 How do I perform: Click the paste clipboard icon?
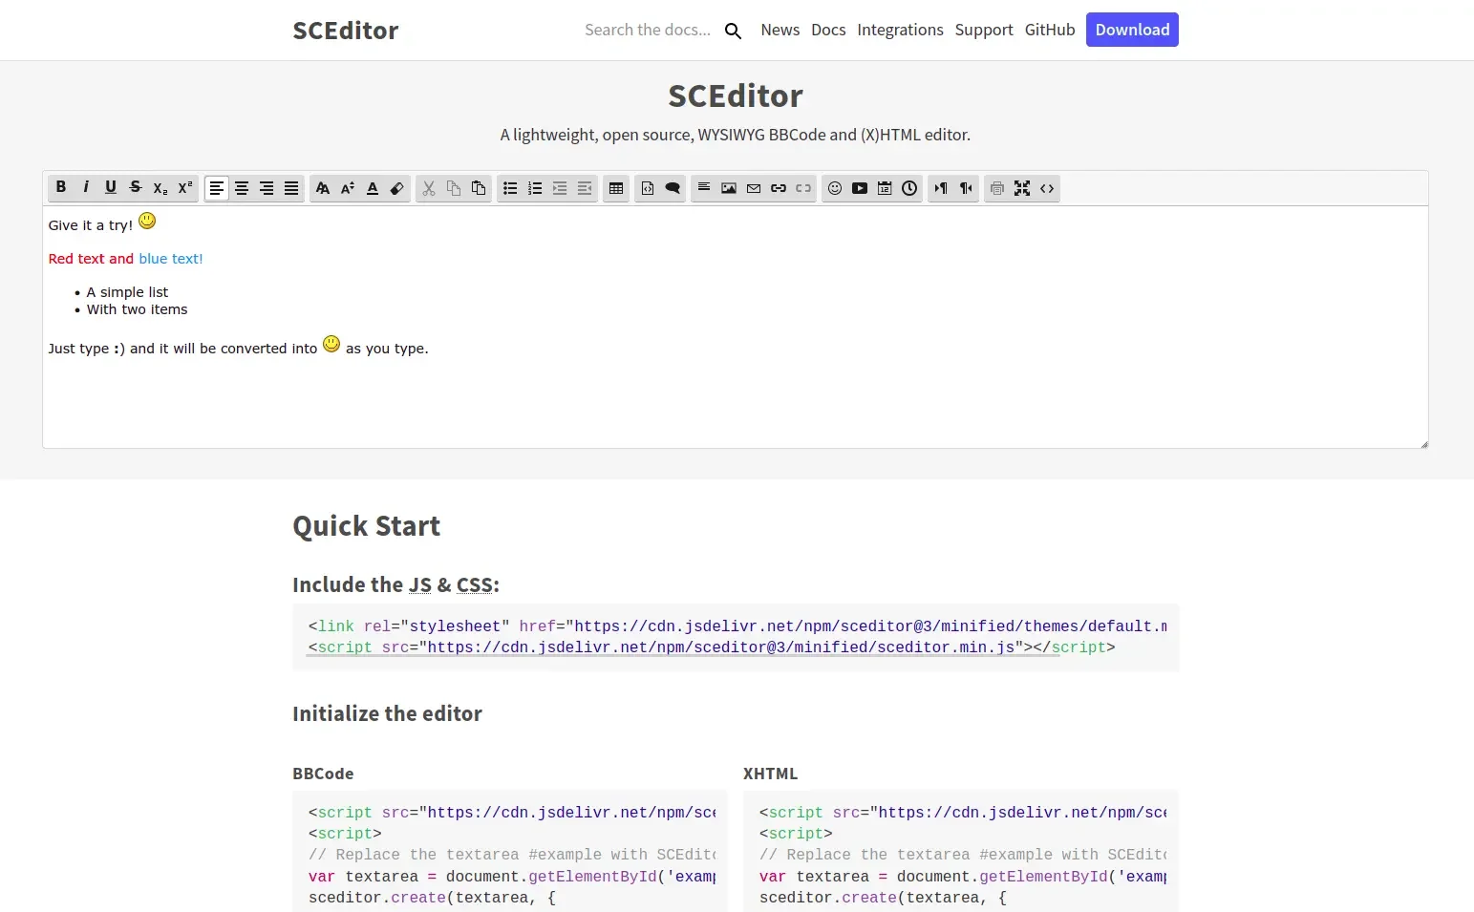click(x=479, y=188)
